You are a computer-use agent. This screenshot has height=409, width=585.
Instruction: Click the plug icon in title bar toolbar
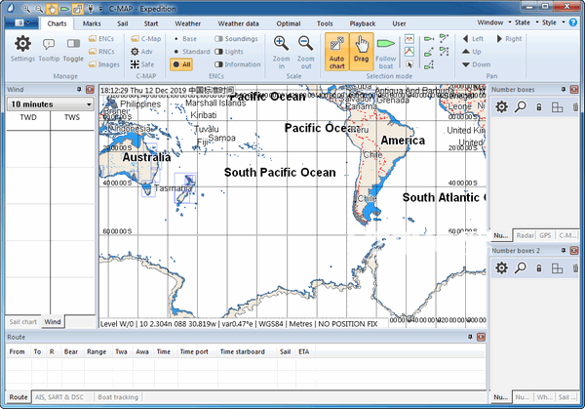(x=90, y=9)
